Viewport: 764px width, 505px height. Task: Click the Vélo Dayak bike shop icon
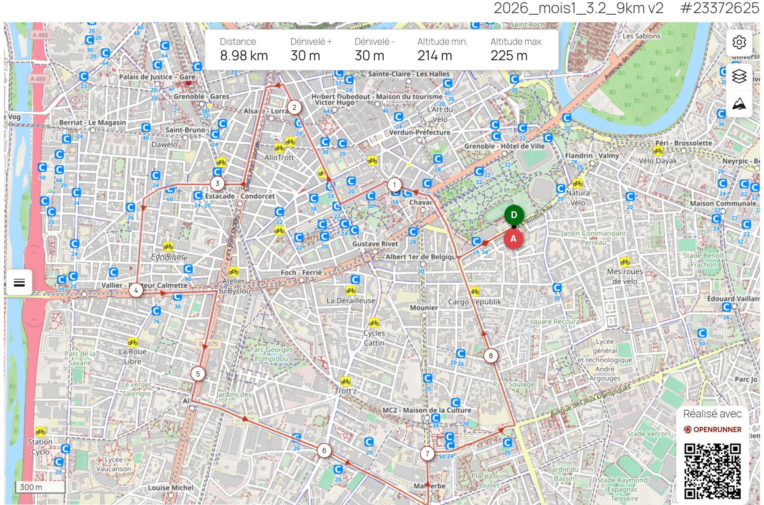[x=658, y=151]
